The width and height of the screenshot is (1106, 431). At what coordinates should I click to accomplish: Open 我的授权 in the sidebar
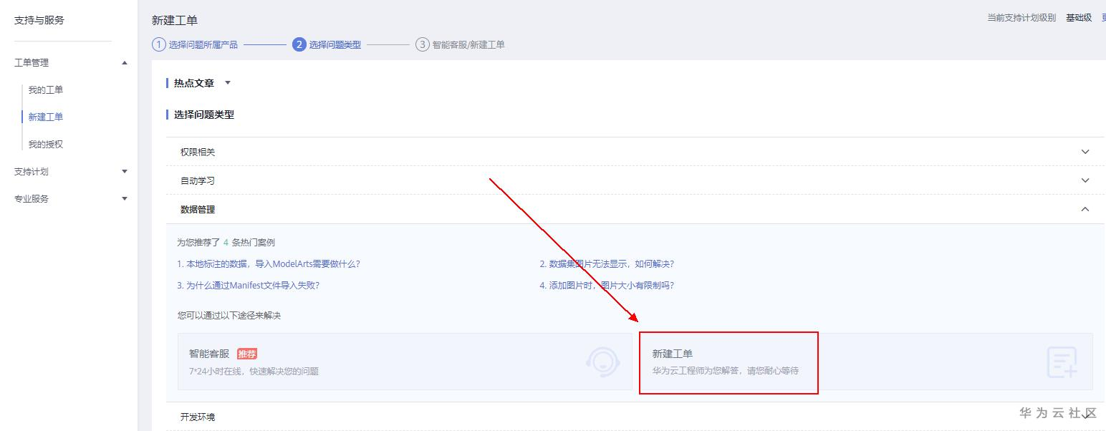46,144
